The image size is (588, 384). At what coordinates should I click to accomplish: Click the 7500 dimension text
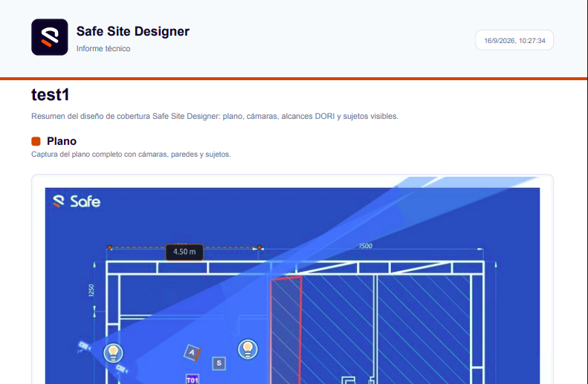click(x=365, y=246)
